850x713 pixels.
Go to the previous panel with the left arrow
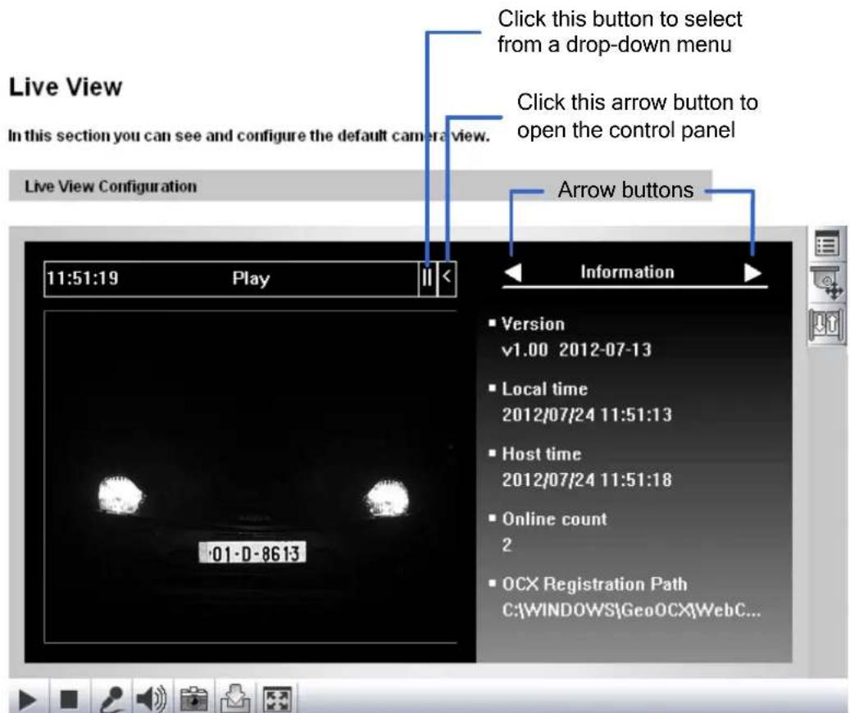[x=512, y=272]
